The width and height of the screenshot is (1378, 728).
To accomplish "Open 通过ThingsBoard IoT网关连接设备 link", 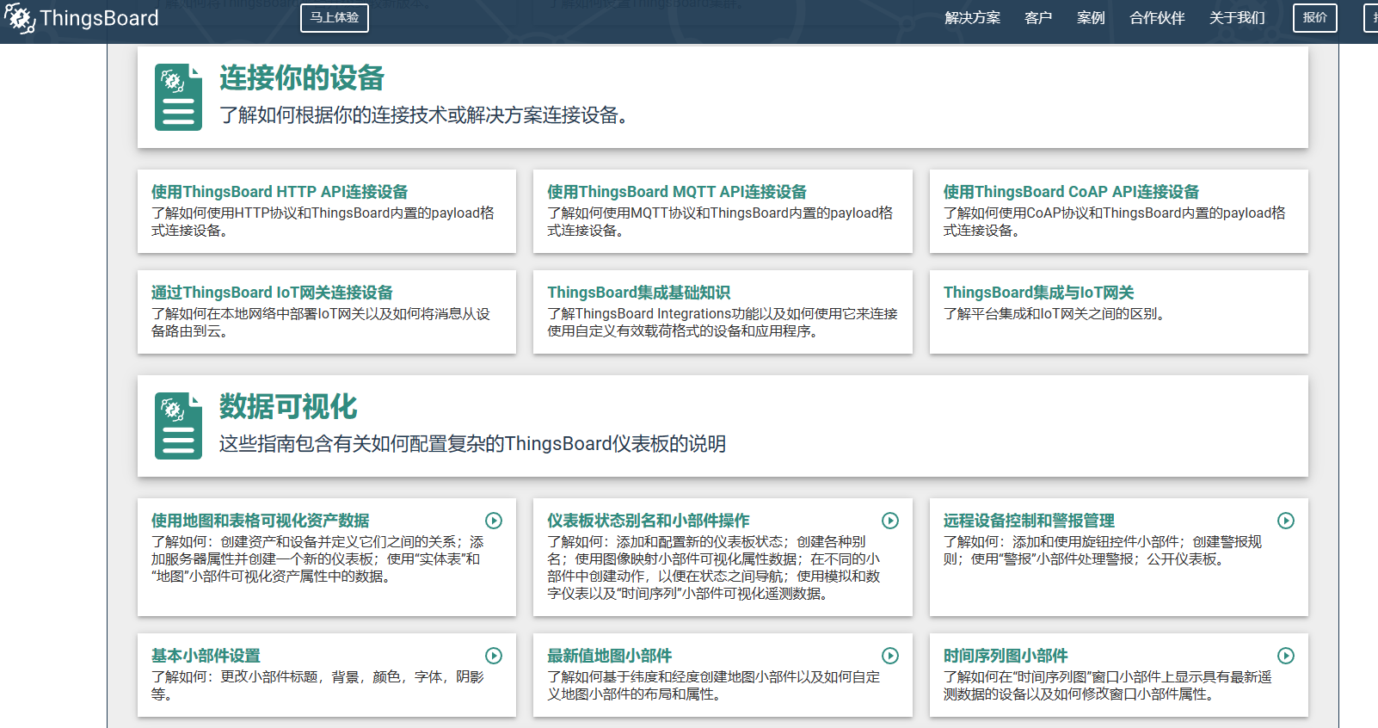I will tap(272, 293).
